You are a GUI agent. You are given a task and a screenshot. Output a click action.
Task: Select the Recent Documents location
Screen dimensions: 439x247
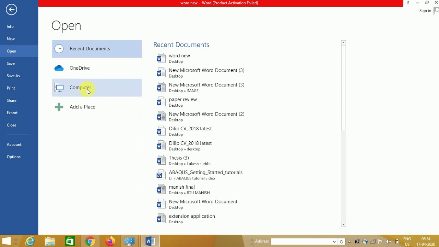point(97,49)
